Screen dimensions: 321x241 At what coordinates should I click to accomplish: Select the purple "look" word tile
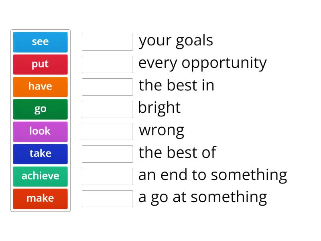point(40,131)
